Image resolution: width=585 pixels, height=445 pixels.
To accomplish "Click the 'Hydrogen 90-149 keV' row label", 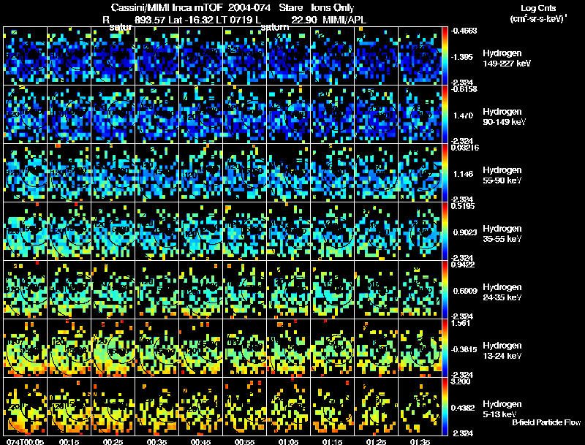I will click(504, 117).
